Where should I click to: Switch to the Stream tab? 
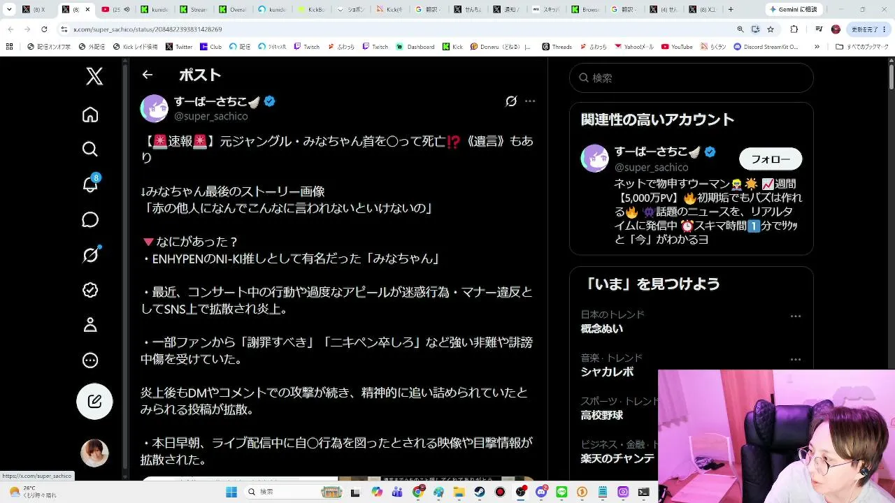point(194,10)
